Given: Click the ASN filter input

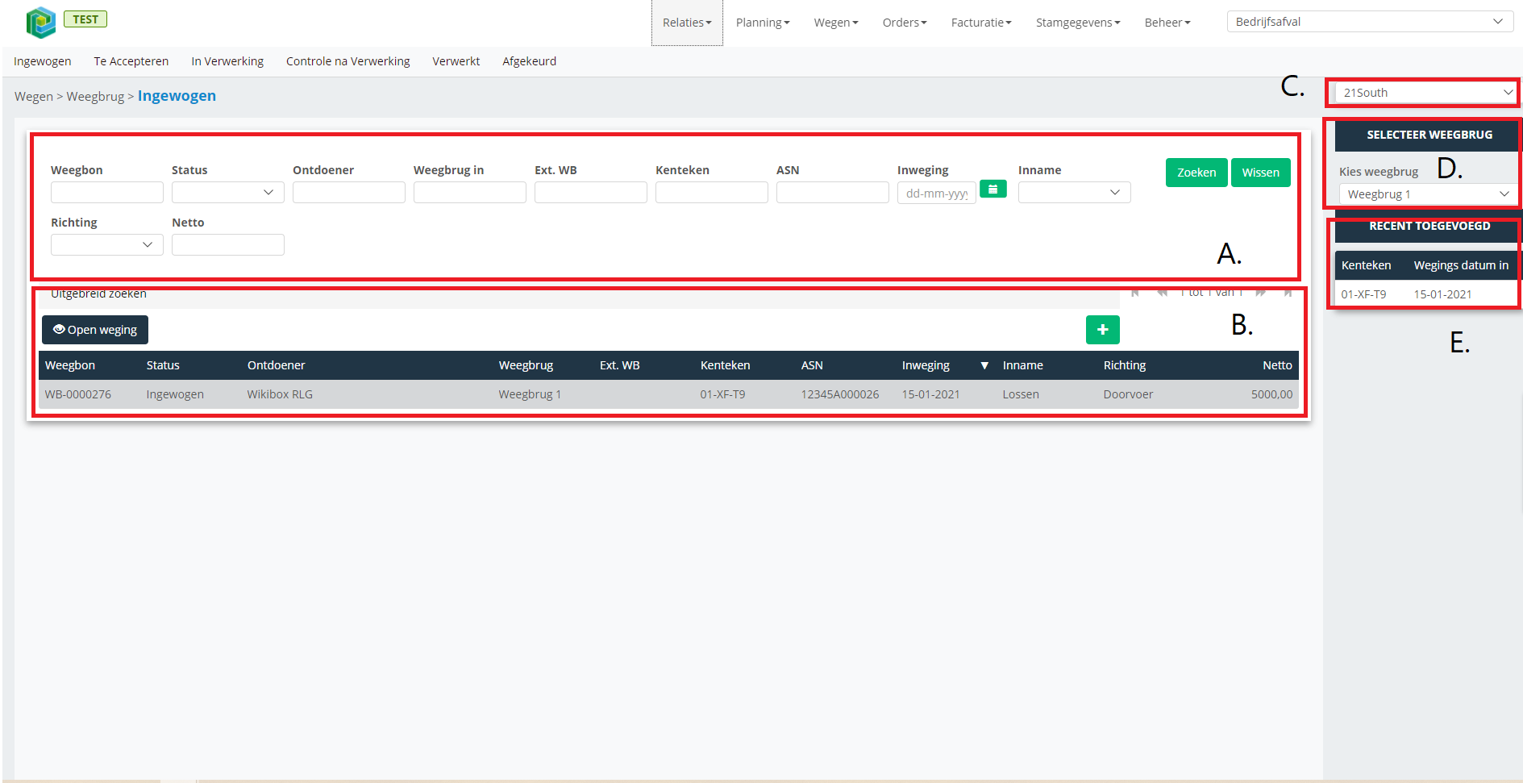Looking at the screenshot, I should (833, 192).
